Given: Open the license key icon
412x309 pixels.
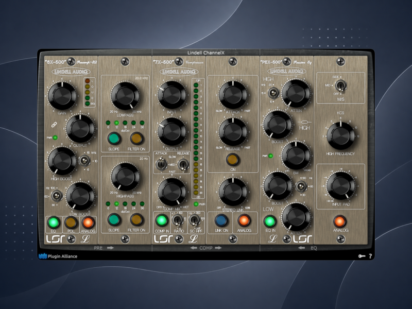Looking at the screenshot, I should pyautogui.click(x=362, y=256).
